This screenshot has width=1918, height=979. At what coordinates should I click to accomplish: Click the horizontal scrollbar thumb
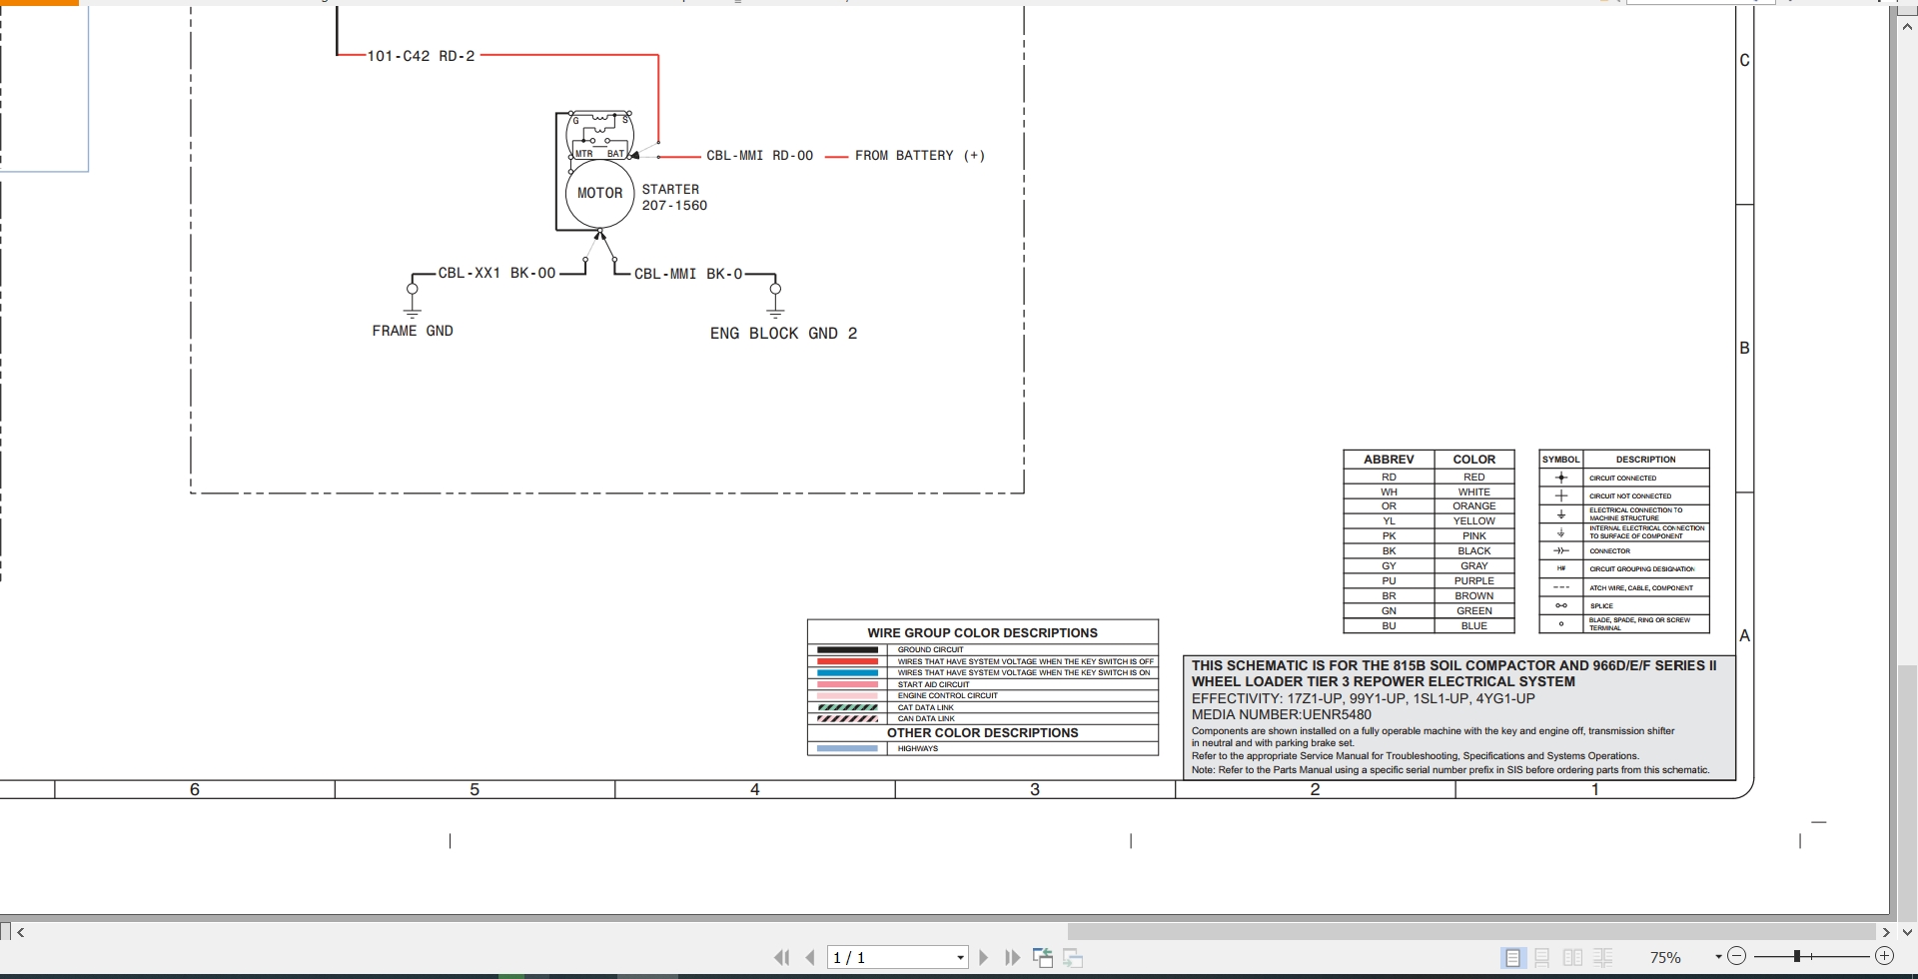coord(1470,931)
